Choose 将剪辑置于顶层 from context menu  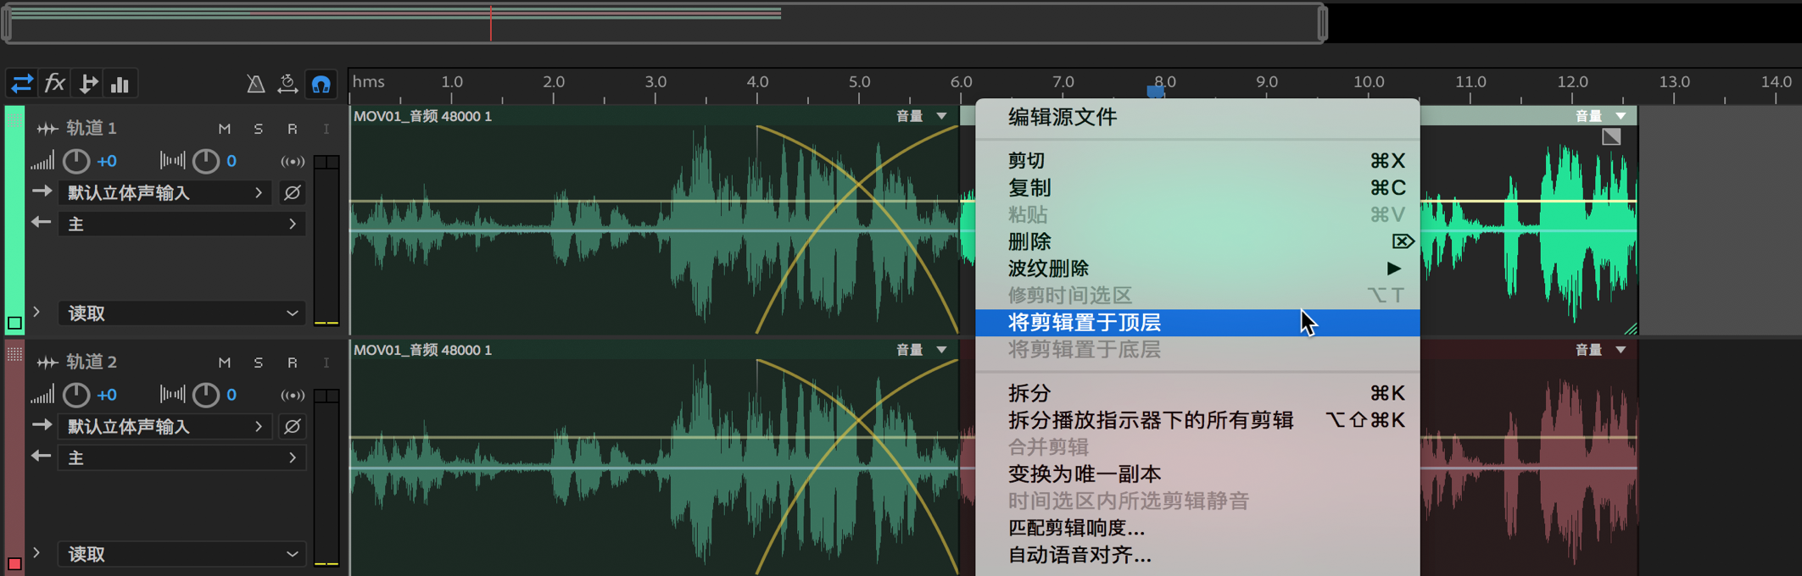(x=1084, y=323)
